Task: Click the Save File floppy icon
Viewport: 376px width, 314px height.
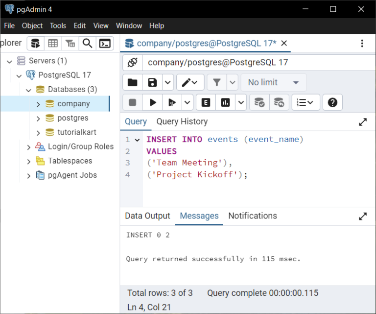Action: click(153, 82)
